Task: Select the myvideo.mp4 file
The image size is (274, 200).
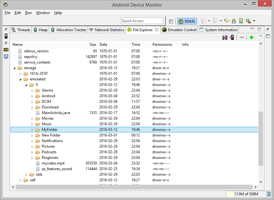Action: coord(135,163)
